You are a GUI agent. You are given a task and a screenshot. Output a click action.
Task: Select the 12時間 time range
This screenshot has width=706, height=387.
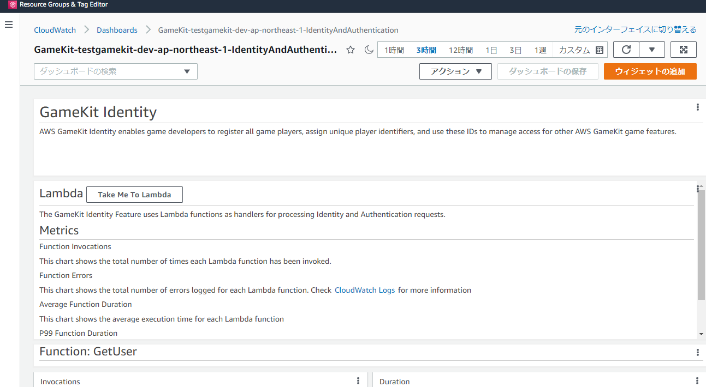tap(460, 50)
